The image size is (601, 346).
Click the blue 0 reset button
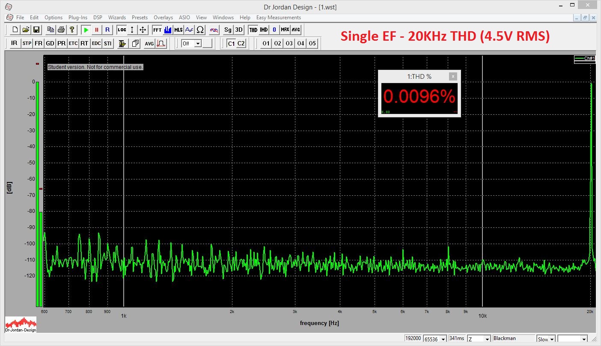(274, 30)
